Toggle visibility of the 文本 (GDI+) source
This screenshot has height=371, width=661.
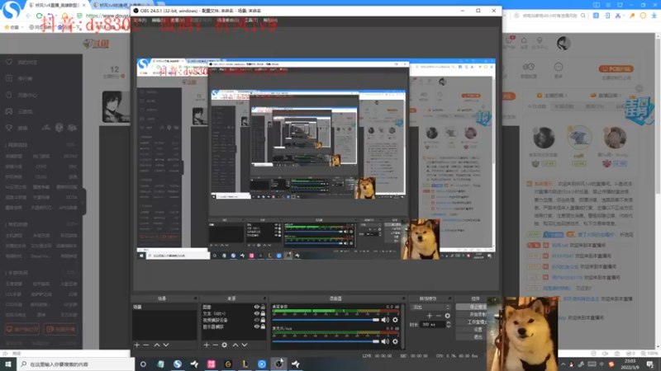click(x=256, y=313)
